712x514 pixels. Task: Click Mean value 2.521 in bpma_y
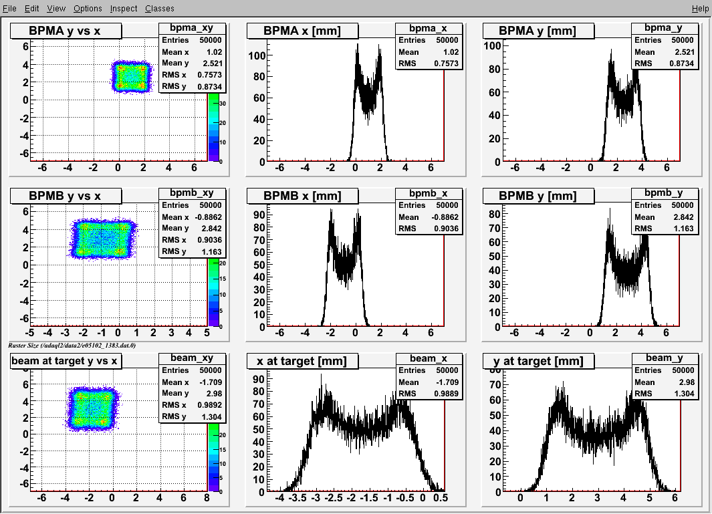click(x=683, y=51)
